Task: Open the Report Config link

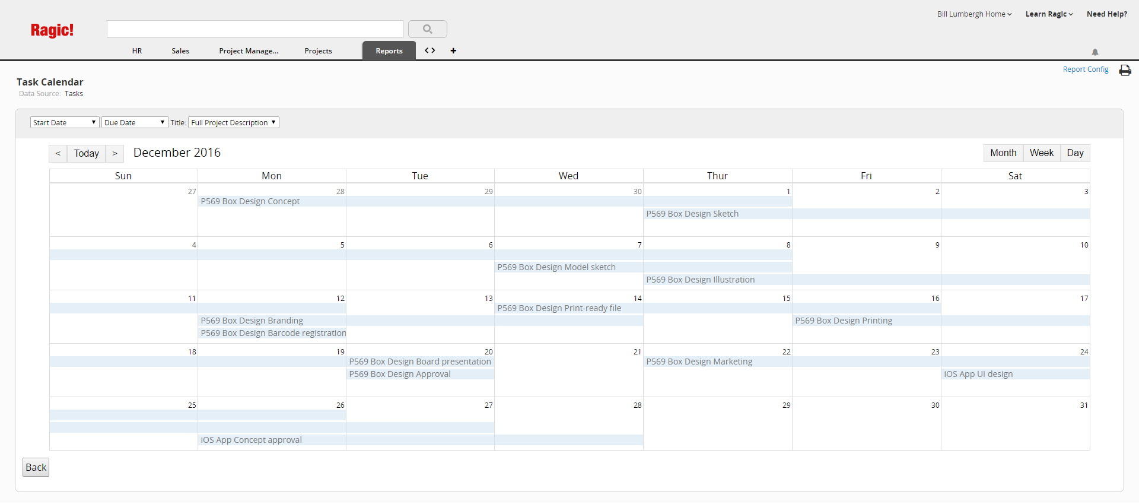Action: [1086, 69]
